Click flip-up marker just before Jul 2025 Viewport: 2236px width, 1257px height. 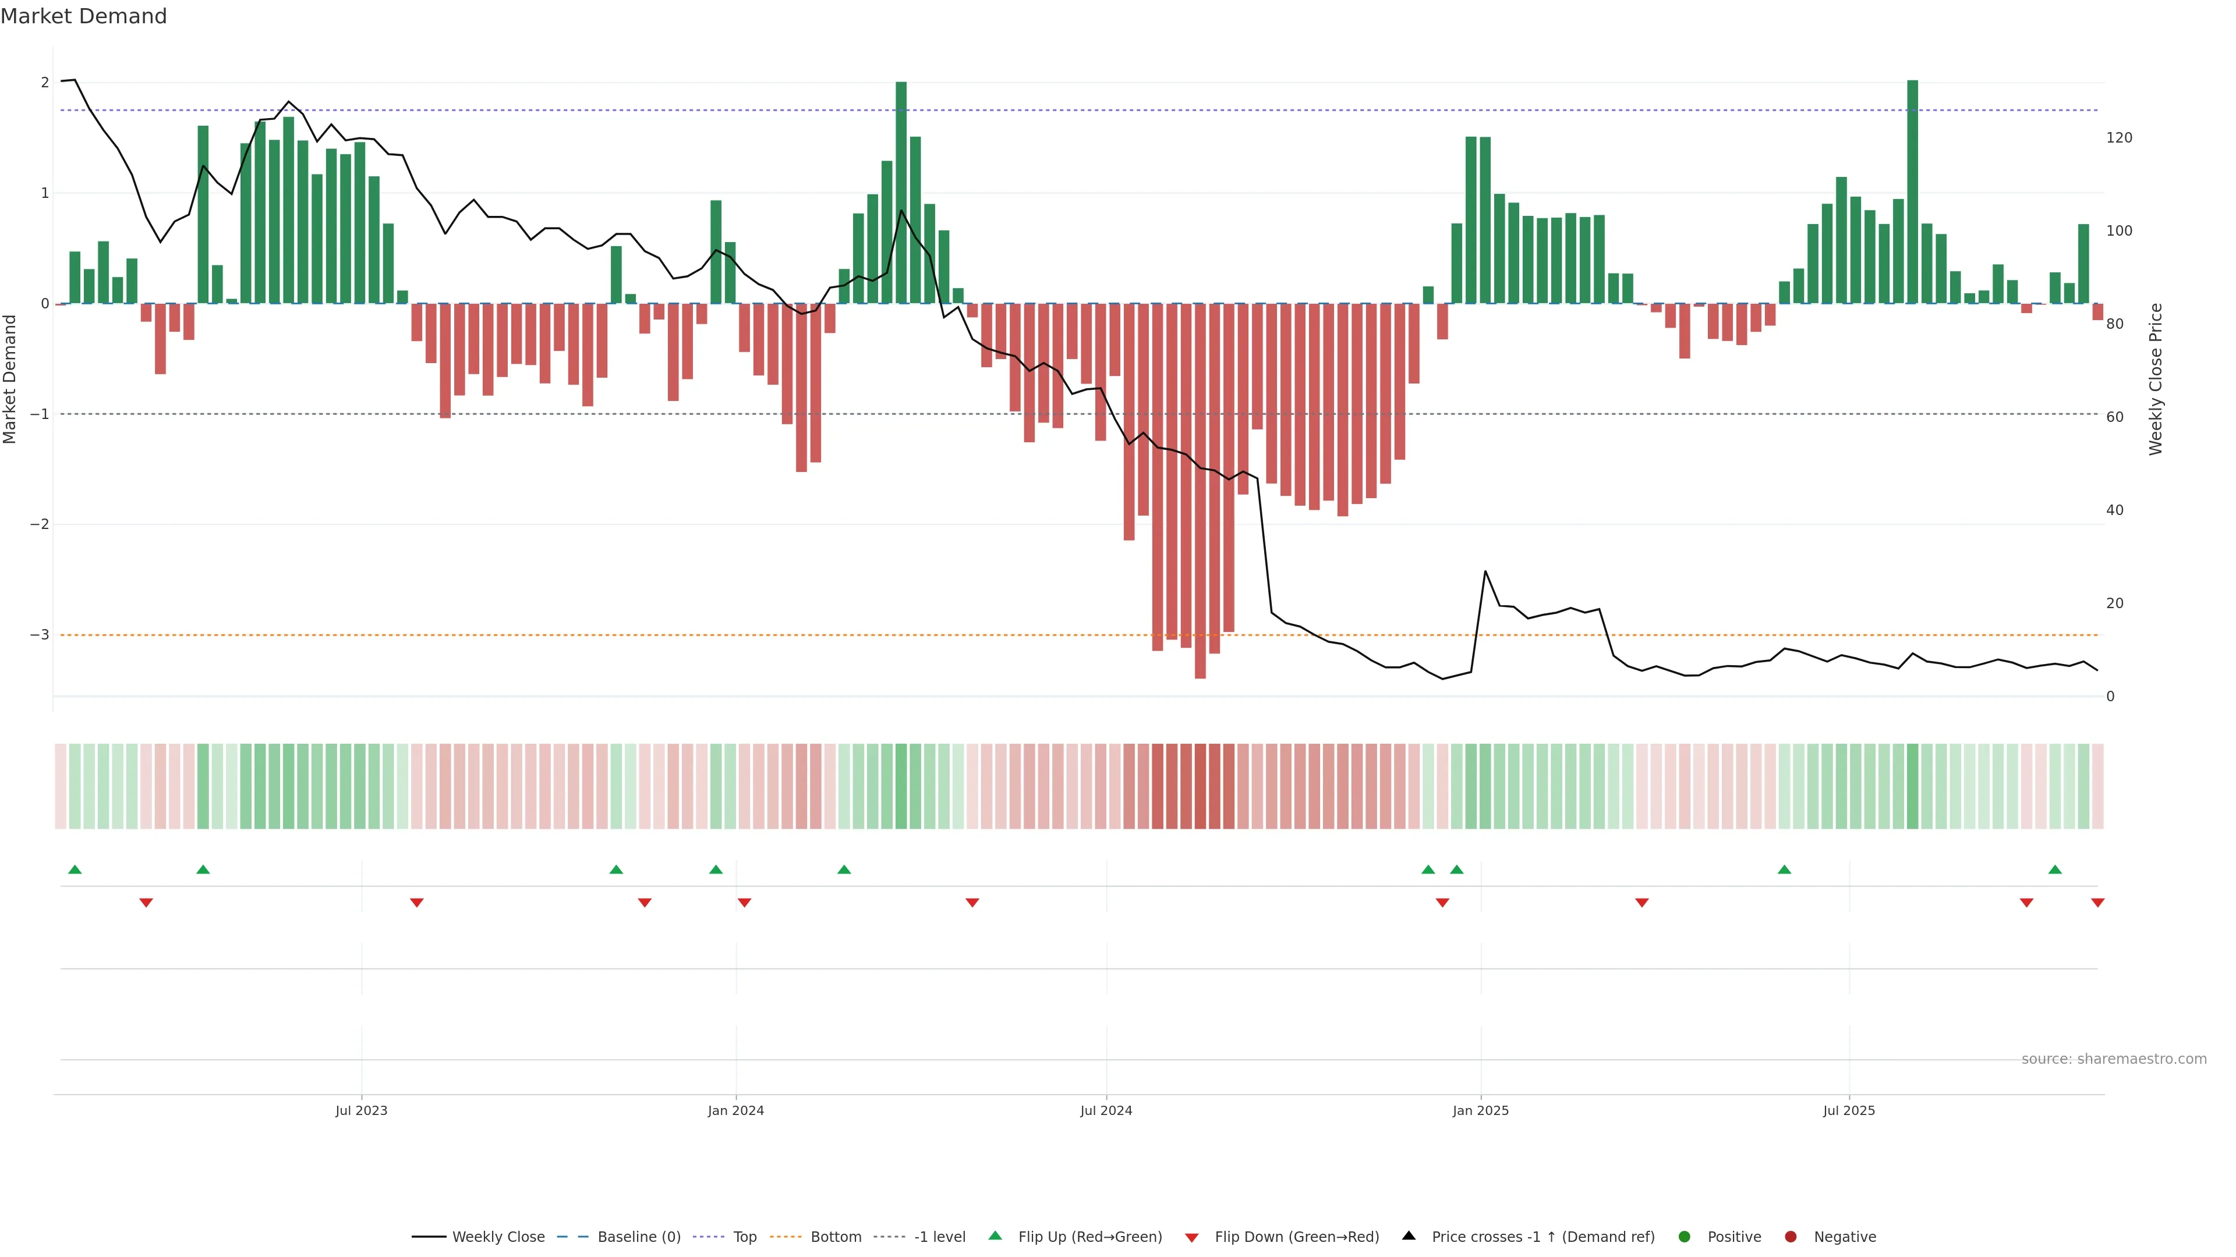[x=1785, y=869]
